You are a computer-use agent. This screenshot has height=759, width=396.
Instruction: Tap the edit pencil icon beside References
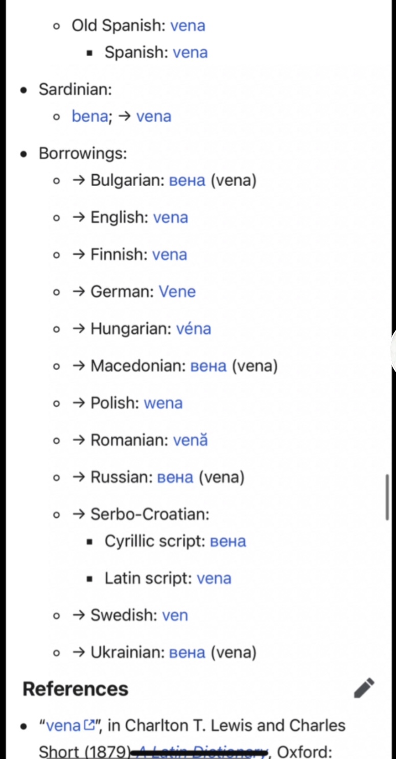(364, 688)
